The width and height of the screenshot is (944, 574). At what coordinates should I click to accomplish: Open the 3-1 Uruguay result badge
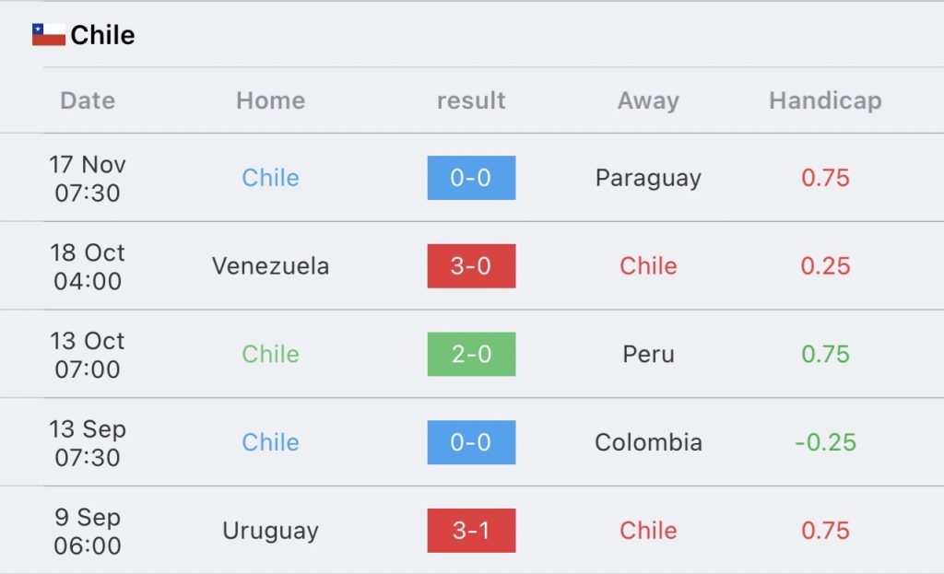tap(471, 530)
